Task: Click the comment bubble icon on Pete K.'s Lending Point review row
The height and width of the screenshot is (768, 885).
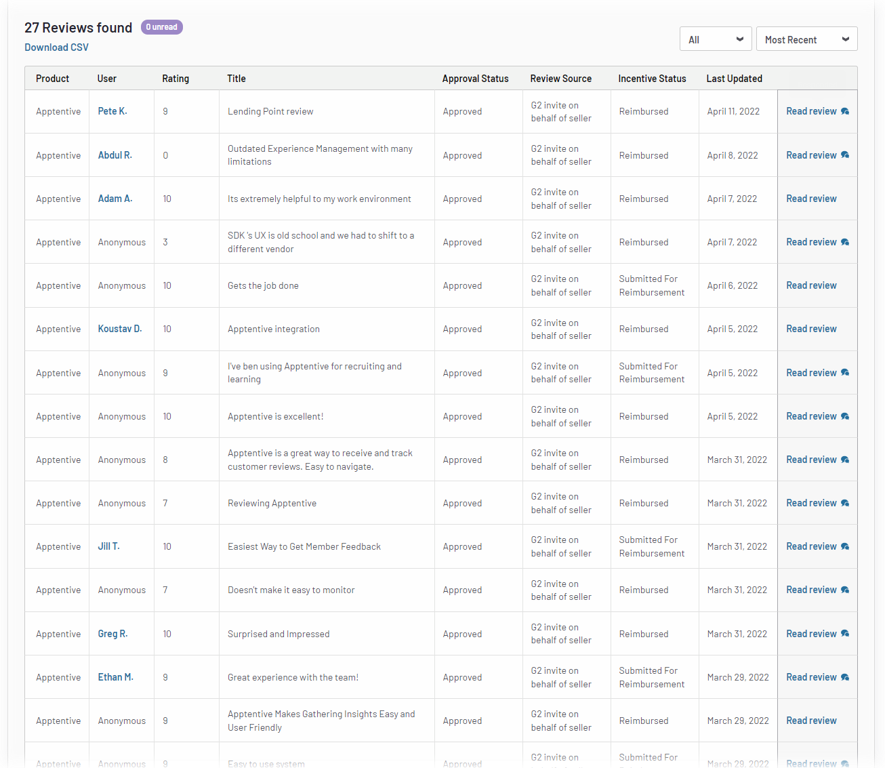Action: (x=845, y=110)
